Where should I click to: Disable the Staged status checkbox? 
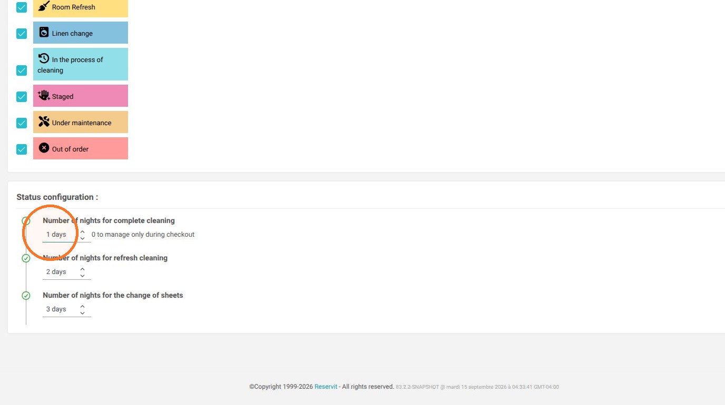pyautogui.click(x=22, y=97)
